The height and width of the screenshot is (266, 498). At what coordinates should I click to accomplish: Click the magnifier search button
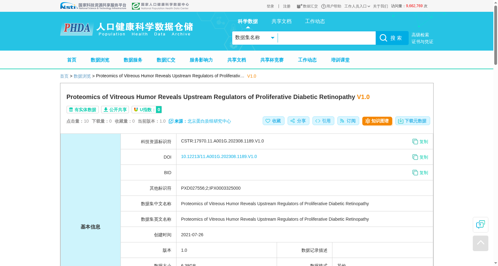(x=392, y=38)
